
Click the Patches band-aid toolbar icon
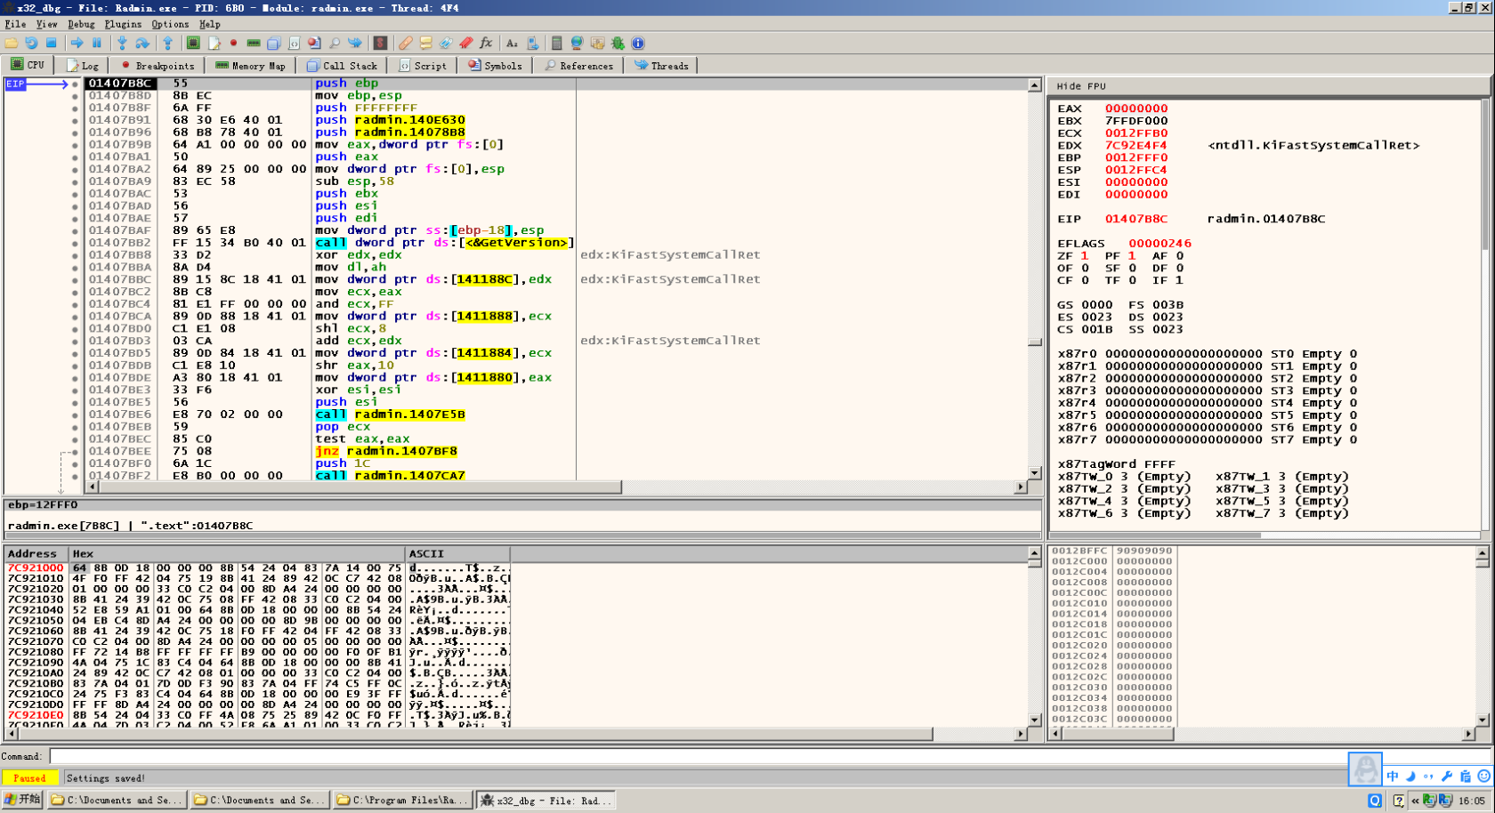tap(406, 43)
